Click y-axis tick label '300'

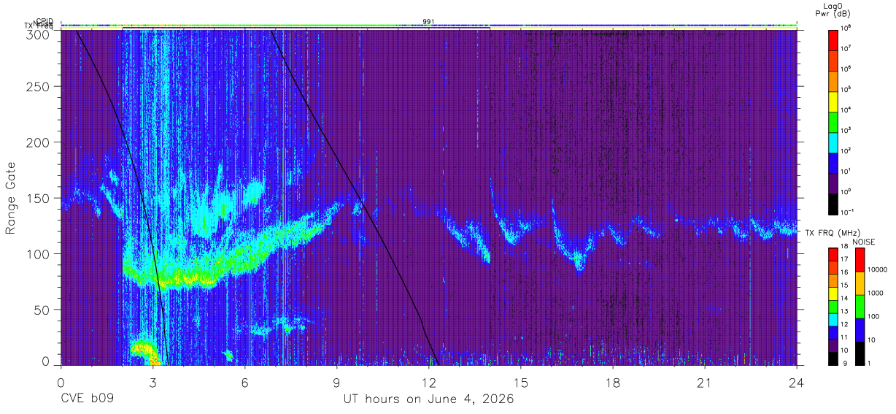pos(39,34)
